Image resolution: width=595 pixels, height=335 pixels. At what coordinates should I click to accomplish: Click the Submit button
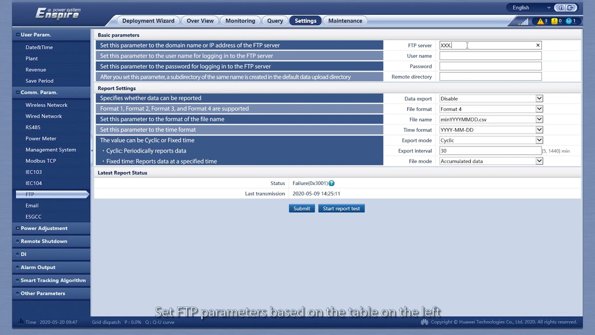tap(302, 208)
